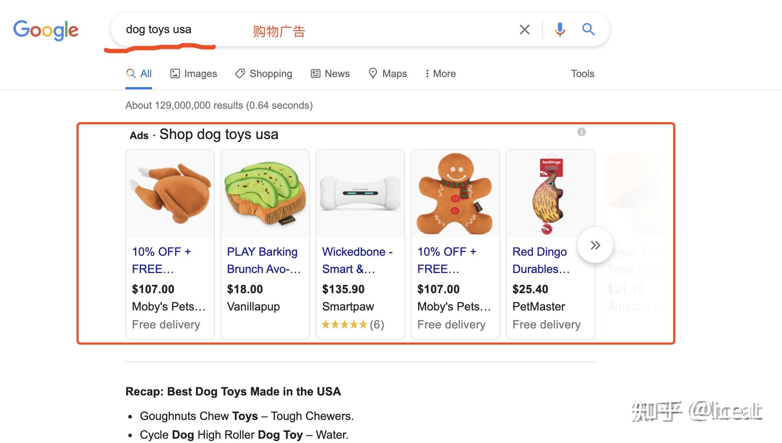The width and height of the screenshot is (782, 443).
Task: Open Red Dingo Durables product link
Action: click(x=541, y=260)
